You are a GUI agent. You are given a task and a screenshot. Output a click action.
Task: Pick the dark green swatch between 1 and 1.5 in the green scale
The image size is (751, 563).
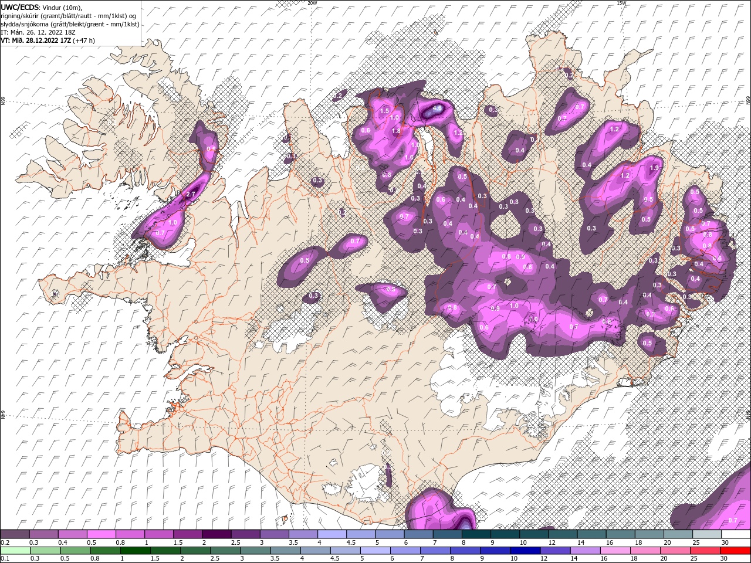point(136,550)
